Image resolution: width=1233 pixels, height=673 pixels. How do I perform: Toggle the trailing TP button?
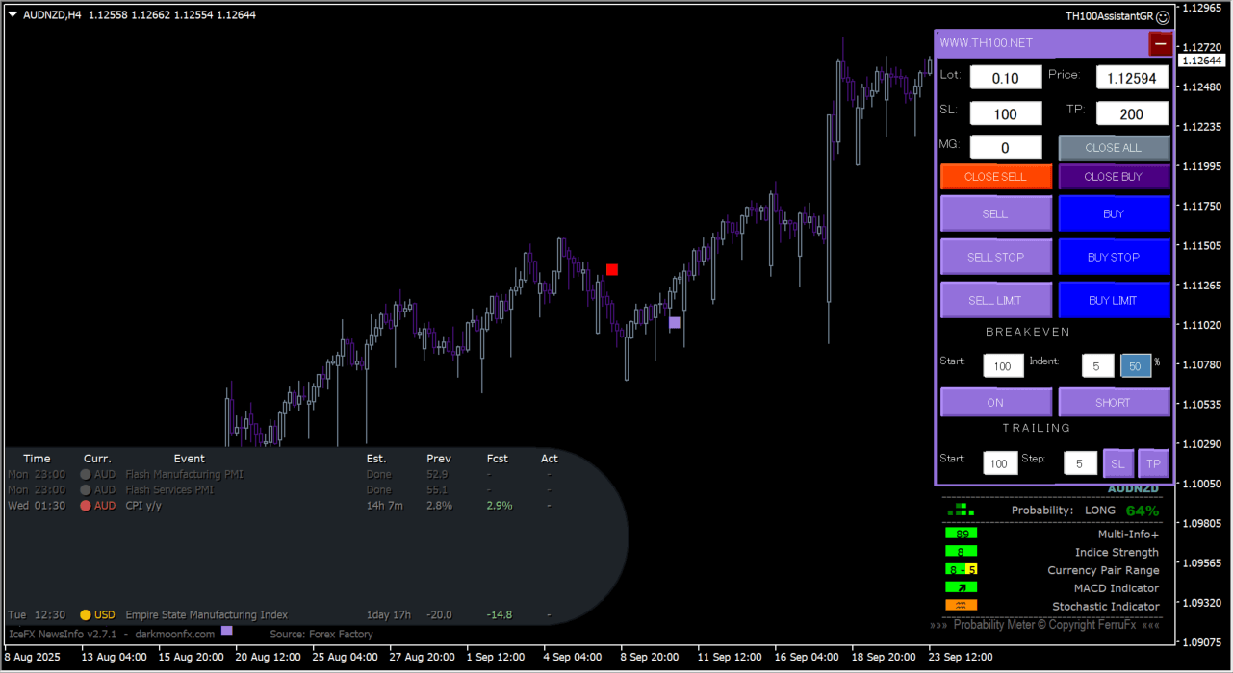tap(1153, 463)
